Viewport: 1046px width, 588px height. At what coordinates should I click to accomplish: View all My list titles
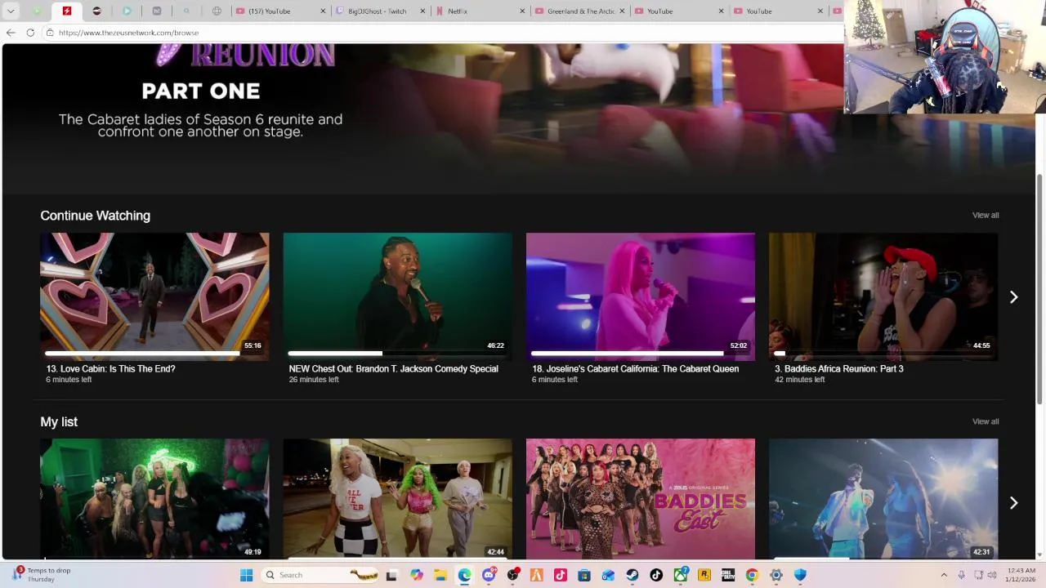point(986,421)
